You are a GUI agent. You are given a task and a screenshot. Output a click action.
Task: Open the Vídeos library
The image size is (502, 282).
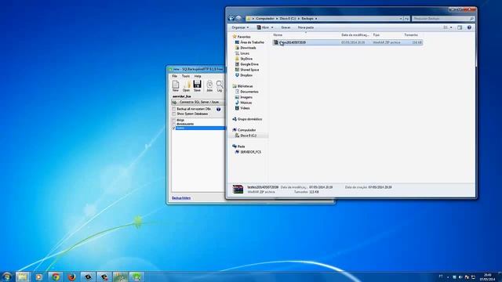[x=242, y=108]
